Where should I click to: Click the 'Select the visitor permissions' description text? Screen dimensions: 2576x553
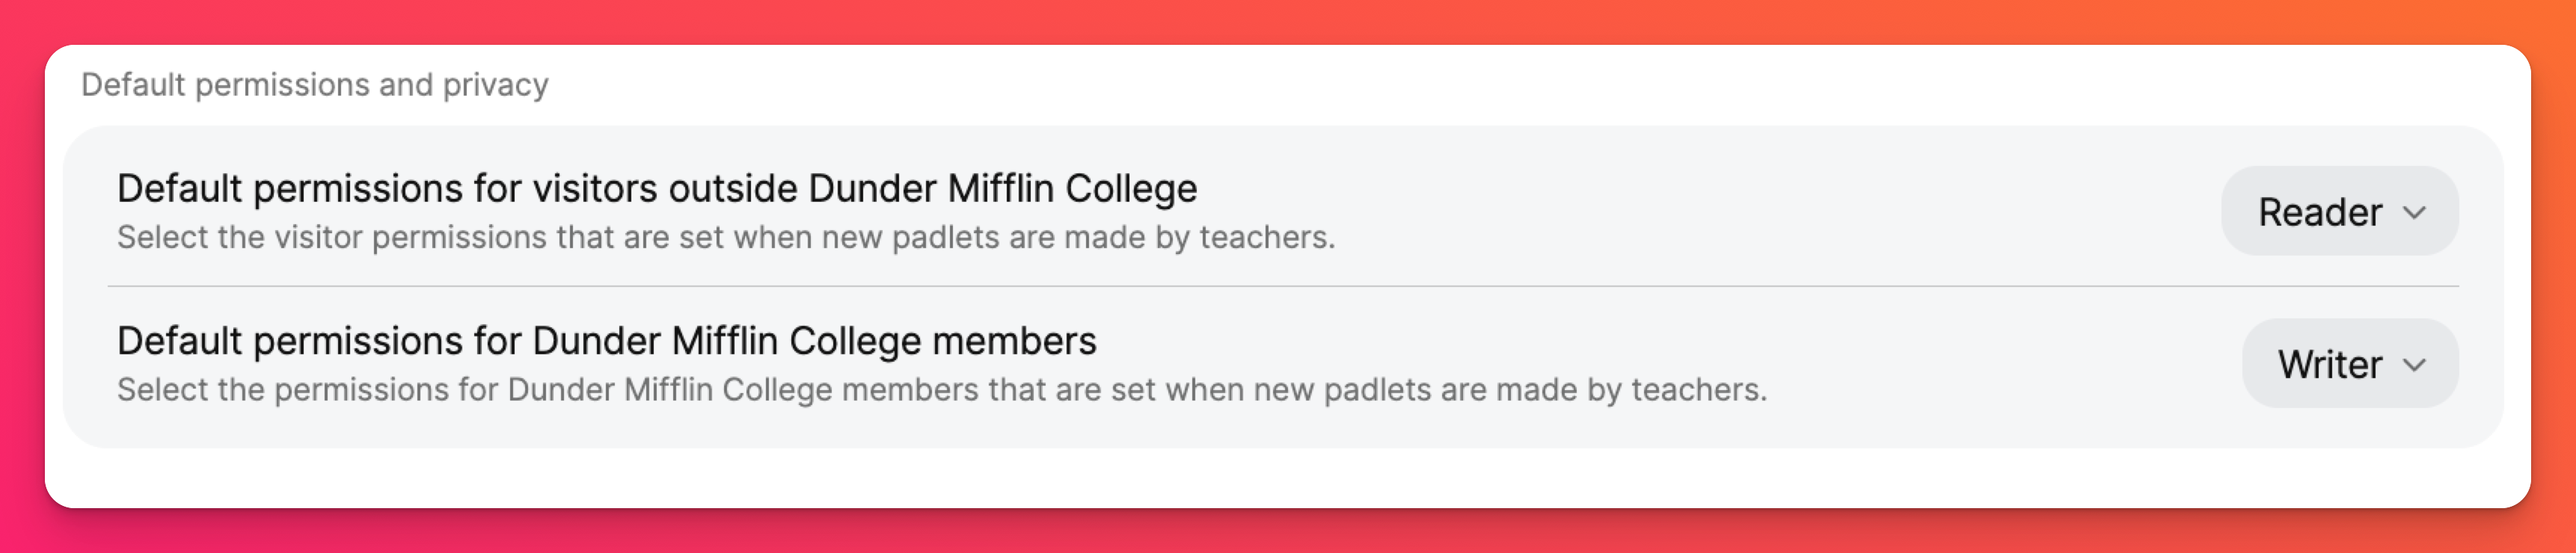[x=725, y=237]
